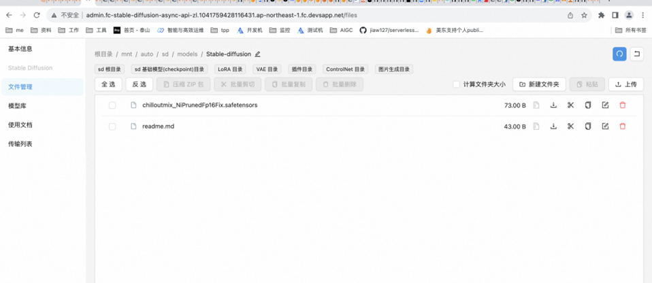Open 开发机 bookmark
Viewport: 652px width, 283px height.
point(250,31)
